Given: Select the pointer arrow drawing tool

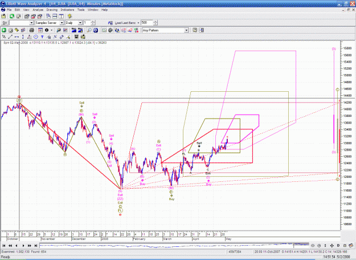Looking at the screenshot, I should [4, 37].
